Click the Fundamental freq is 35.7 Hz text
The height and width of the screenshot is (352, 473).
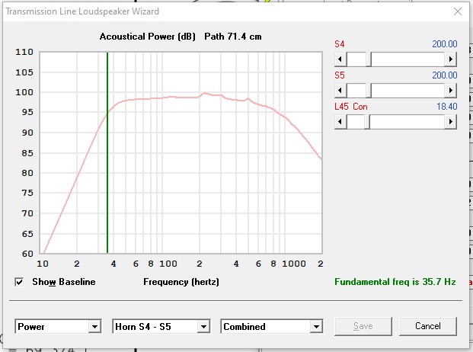click(x=395, y=282)
